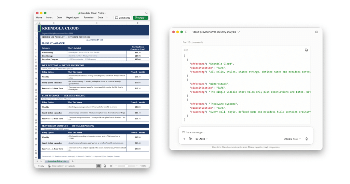Go to the previous sheet with the left arrow
The image size is (350, 184).
coord(37,161)
